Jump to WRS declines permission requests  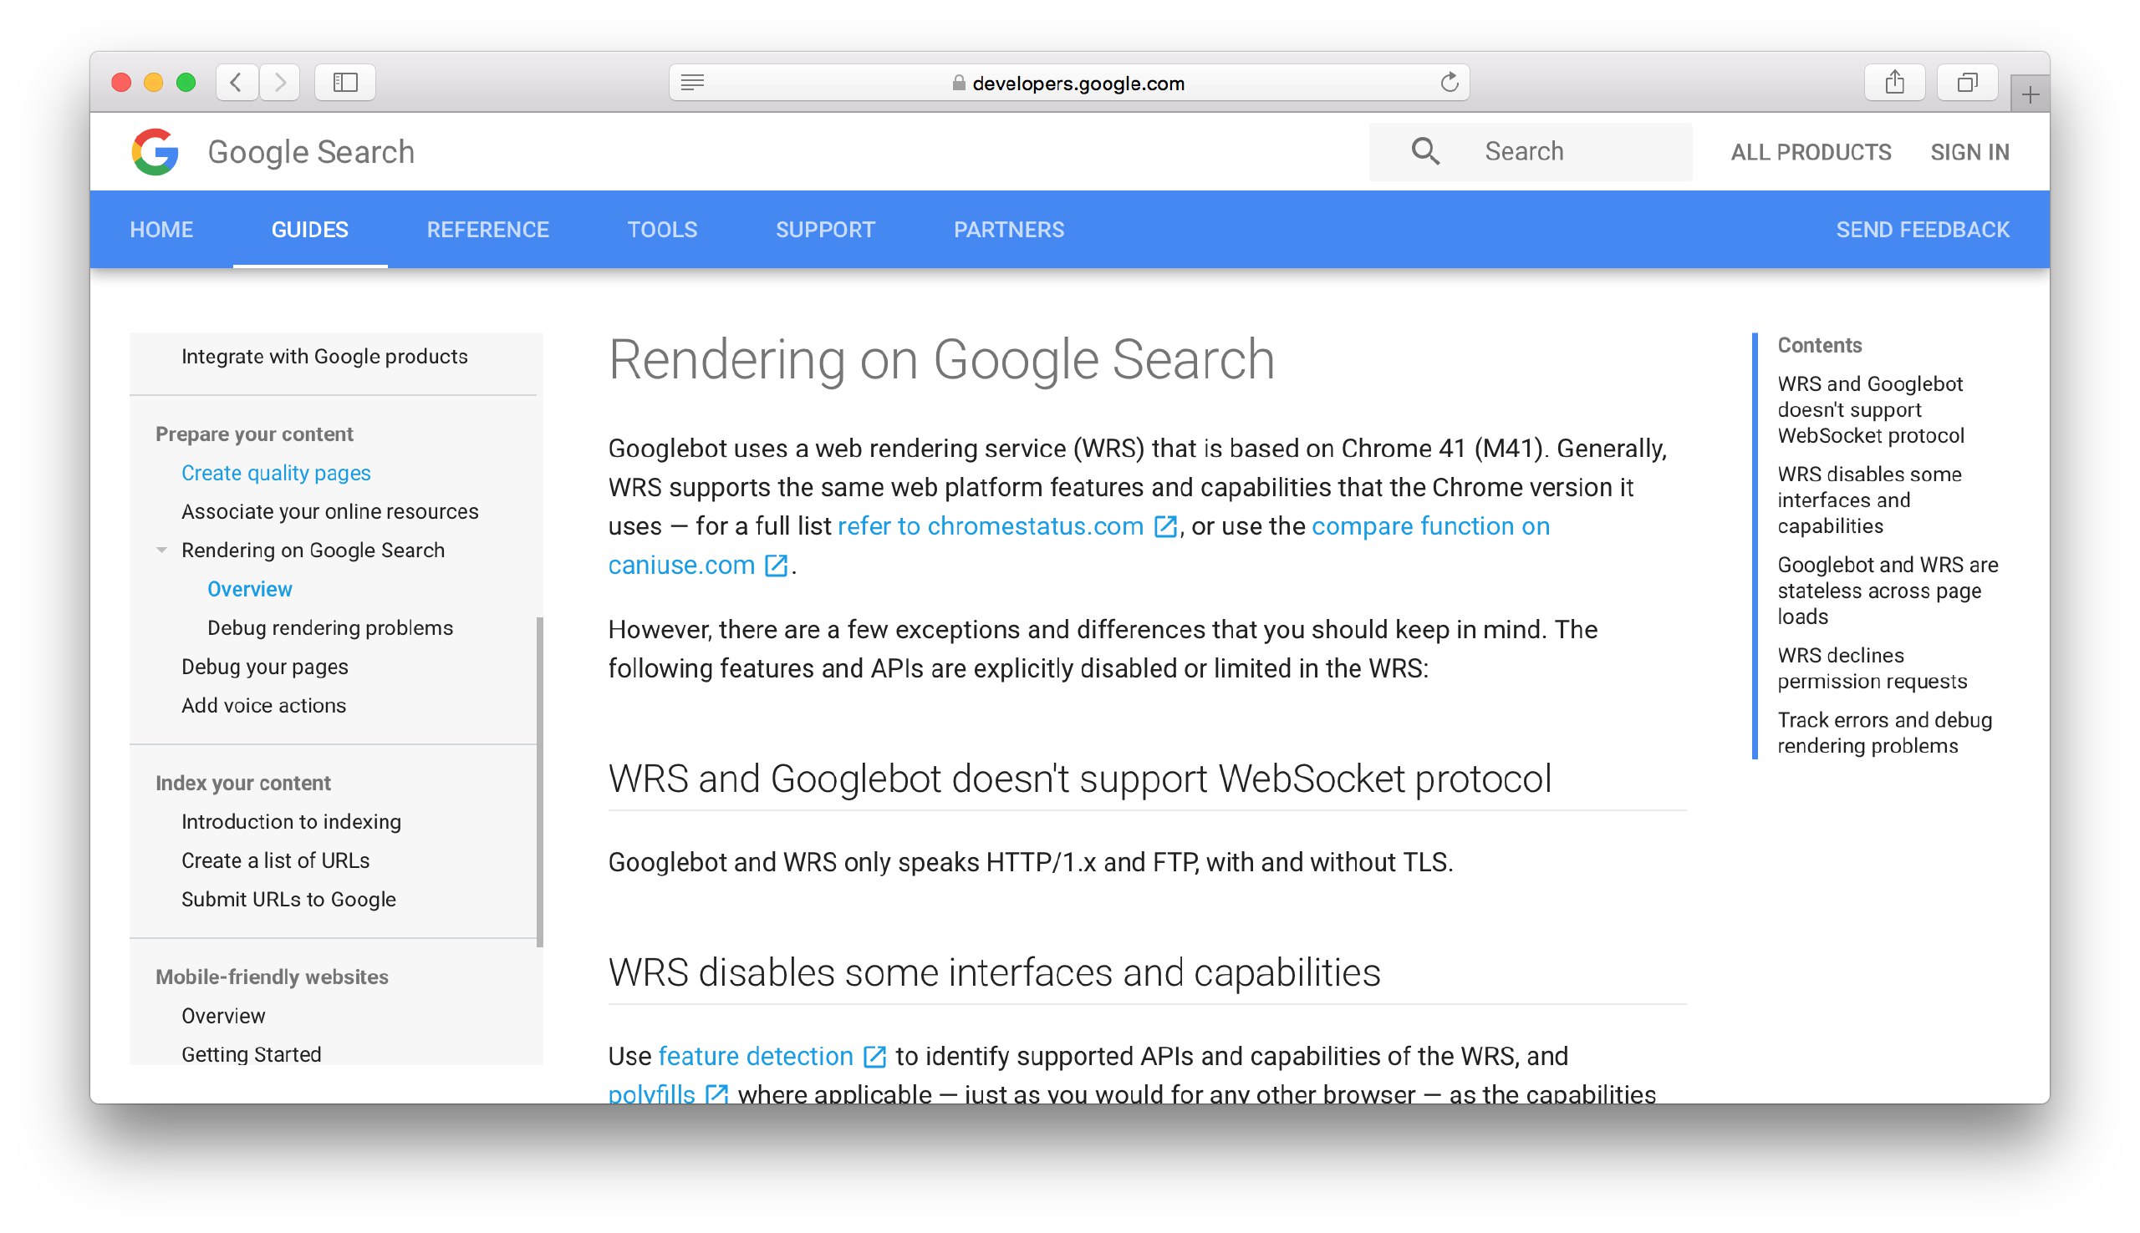point(1872,668)
